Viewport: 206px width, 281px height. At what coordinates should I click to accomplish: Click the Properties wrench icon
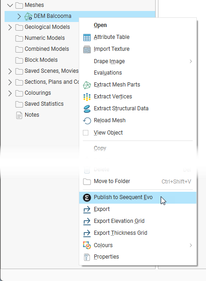pos(87,257)
